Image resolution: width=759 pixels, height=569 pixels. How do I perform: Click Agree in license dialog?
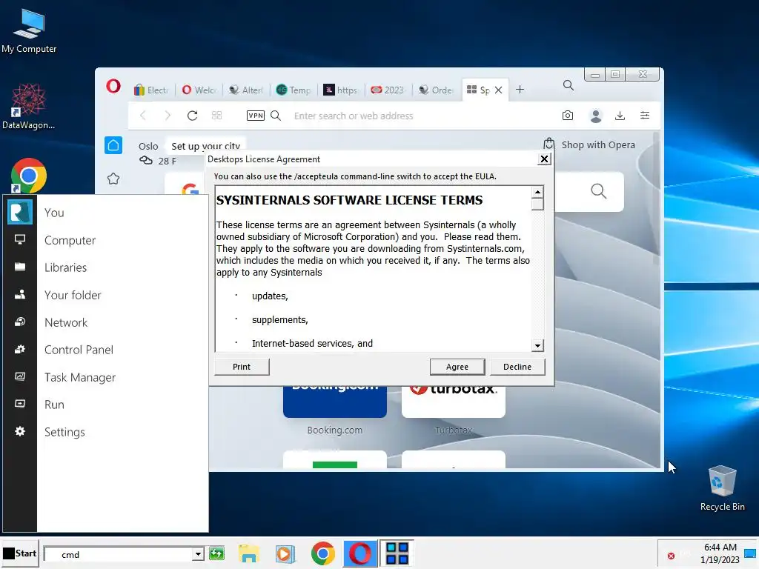pyautogui.click(x=457, y=367)
